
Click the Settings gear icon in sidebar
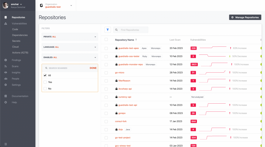(x=6, y=85)
